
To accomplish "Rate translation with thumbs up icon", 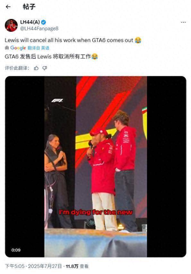I will 36,68.
